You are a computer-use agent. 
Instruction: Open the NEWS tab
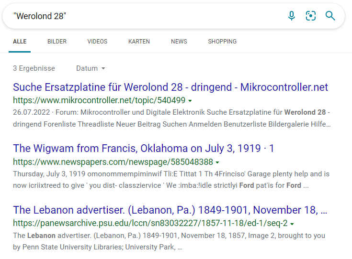tap(179, 42)
